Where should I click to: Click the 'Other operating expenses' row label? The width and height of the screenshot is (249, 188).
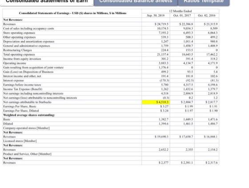(20, 37)
